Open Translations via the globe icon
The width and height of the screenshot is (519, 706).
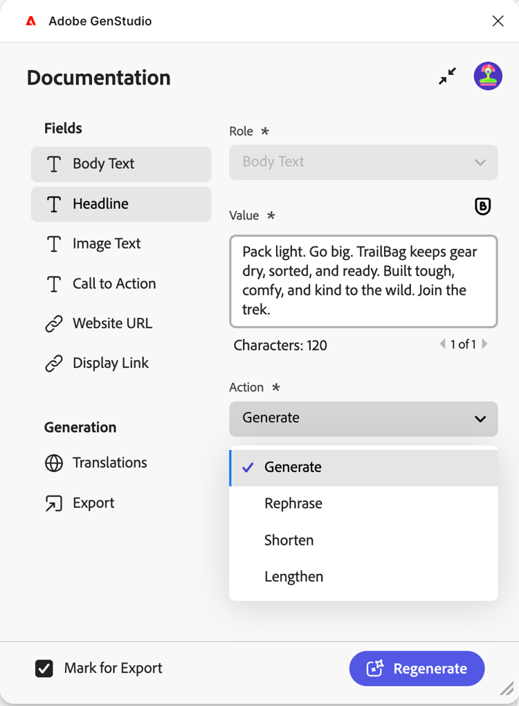(x=55, y=462)
